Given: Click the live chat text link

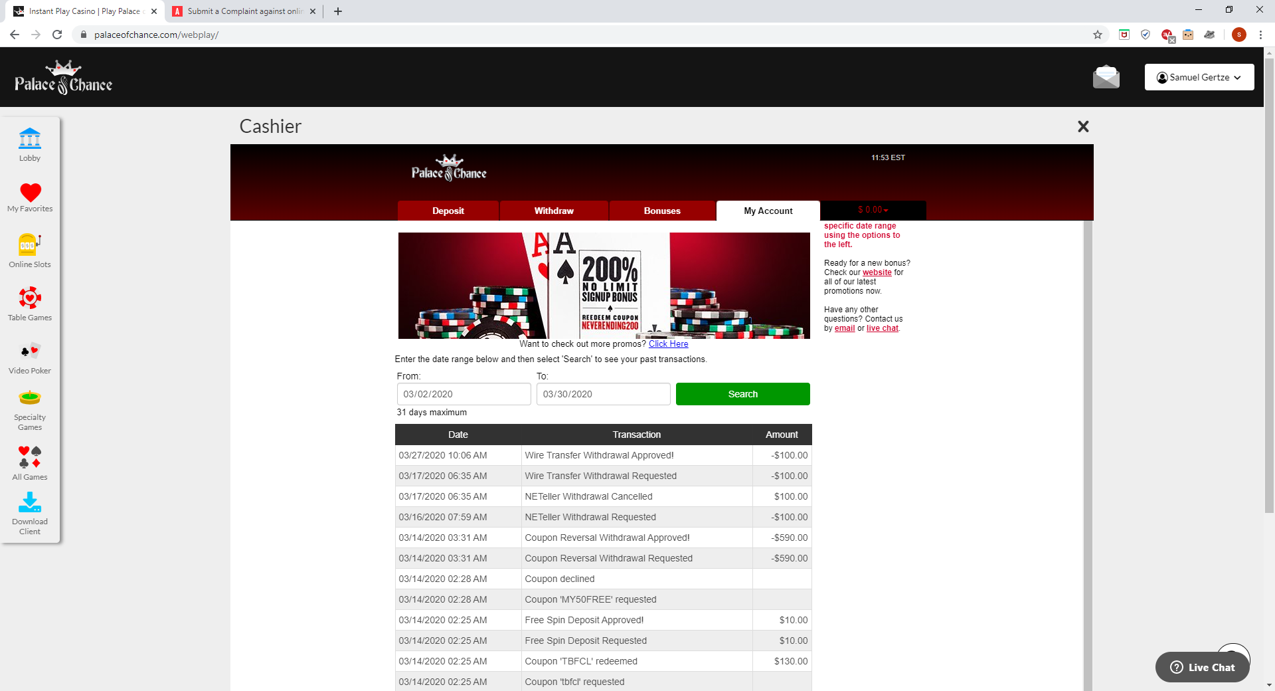Looking at the screenshot, I should pyautogui.click(x=883, y=328).
